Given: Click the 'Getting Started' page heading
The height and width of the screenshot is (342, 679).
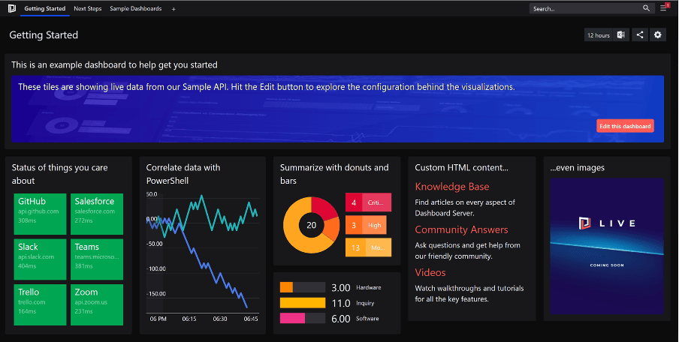Looking at the screenshot, I should click(44, 35).
